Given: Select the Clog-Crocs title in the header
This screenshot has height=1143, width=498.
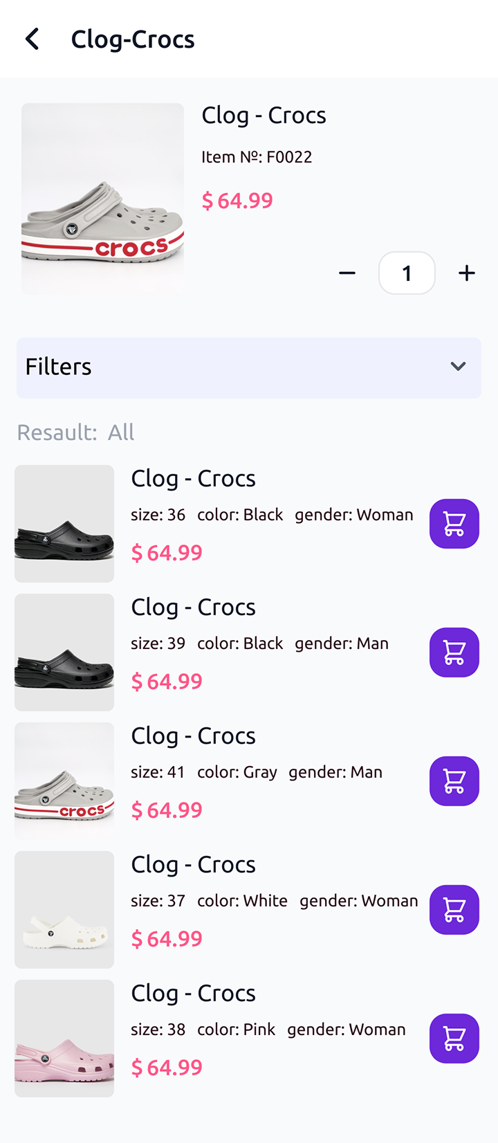Looking at the screenshot, I should pos(133,39).
